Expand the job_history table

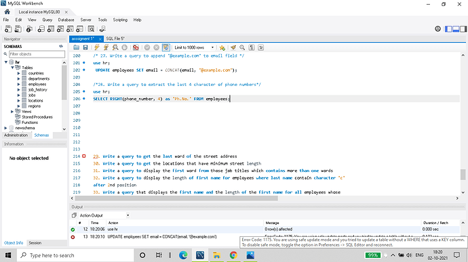coord(18,90)
